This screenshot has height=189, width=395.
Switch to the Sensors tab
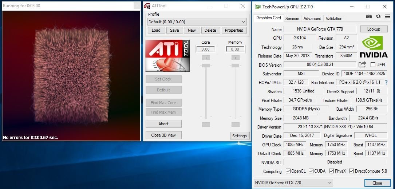click(x=292, y=19)
